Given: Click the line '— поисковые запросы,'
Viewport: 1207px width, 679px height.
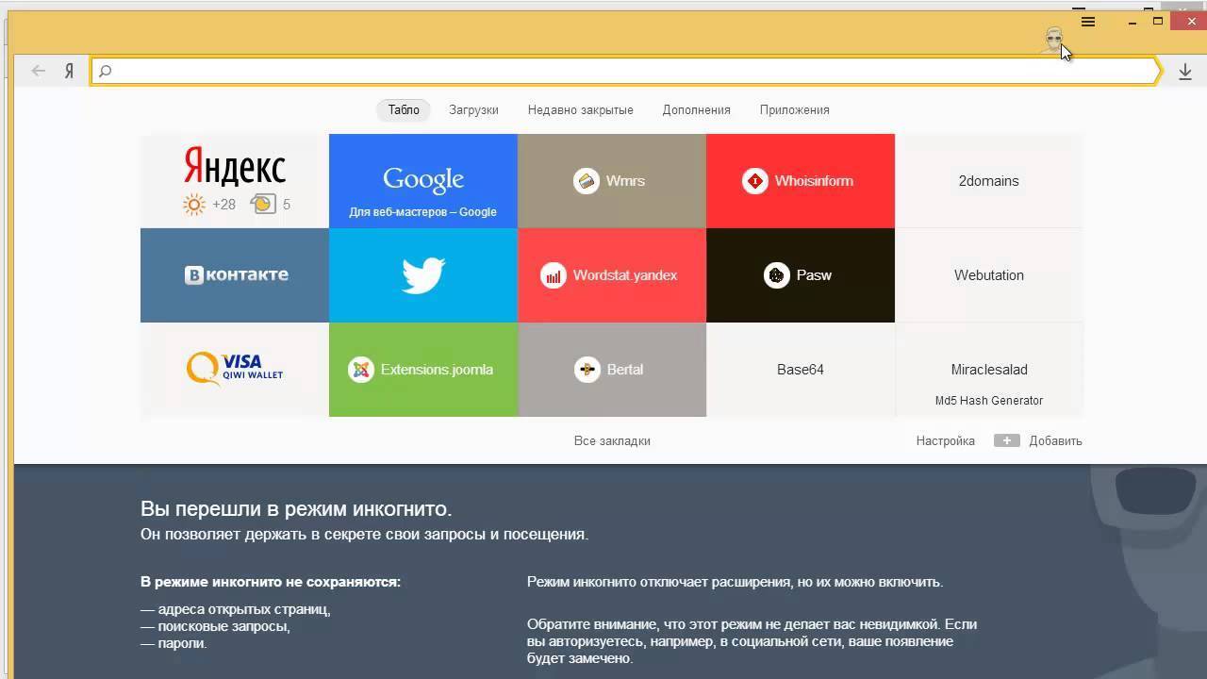Looking at the screenshot, I should click(x=215, y=626).
